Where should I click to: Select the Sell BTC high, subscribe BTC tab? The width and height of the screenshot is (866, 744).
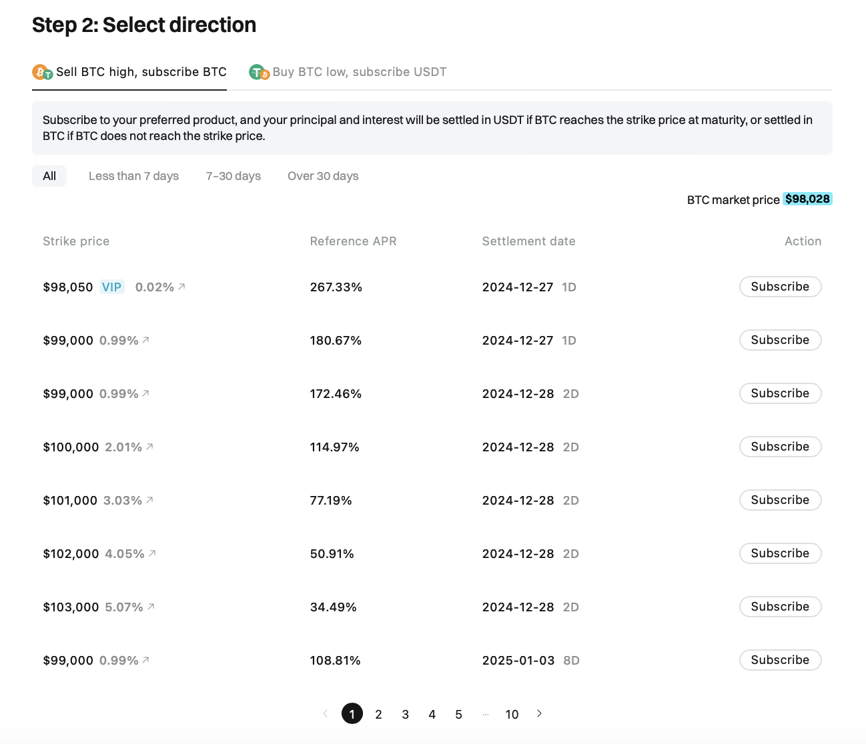(129, 72)
